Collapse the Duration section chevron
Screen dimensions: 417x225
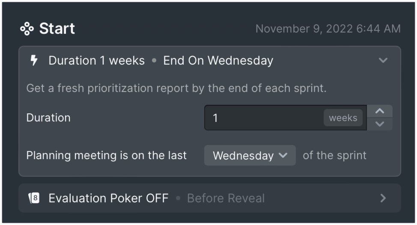(x=383, y=60)
